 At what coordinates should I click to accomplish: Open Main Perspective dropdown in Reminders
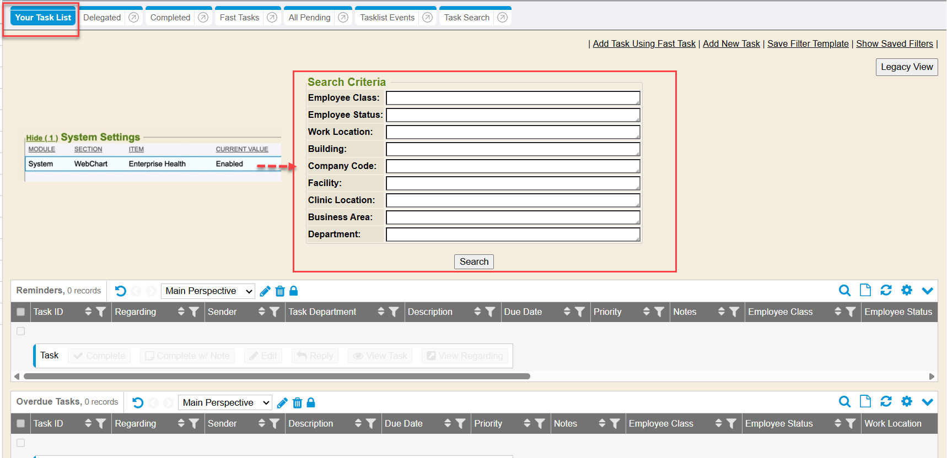click(208, 291)
